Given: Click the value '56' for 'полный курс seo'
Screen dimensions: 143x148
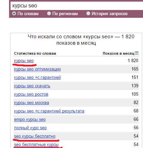Looking at the screenshot, I should click(136, 128).
